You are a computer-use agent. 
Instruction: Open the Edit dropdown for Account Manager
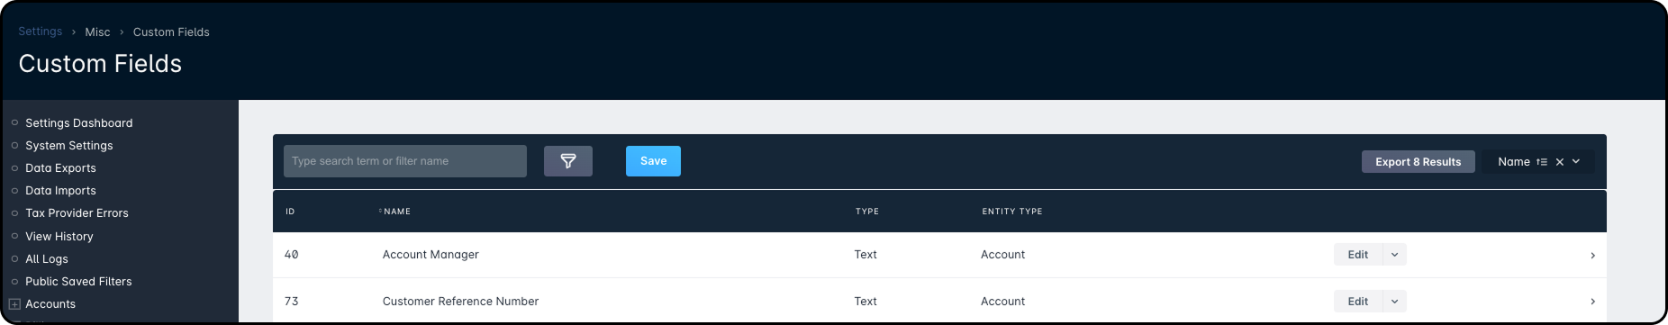pos(1394,255)
